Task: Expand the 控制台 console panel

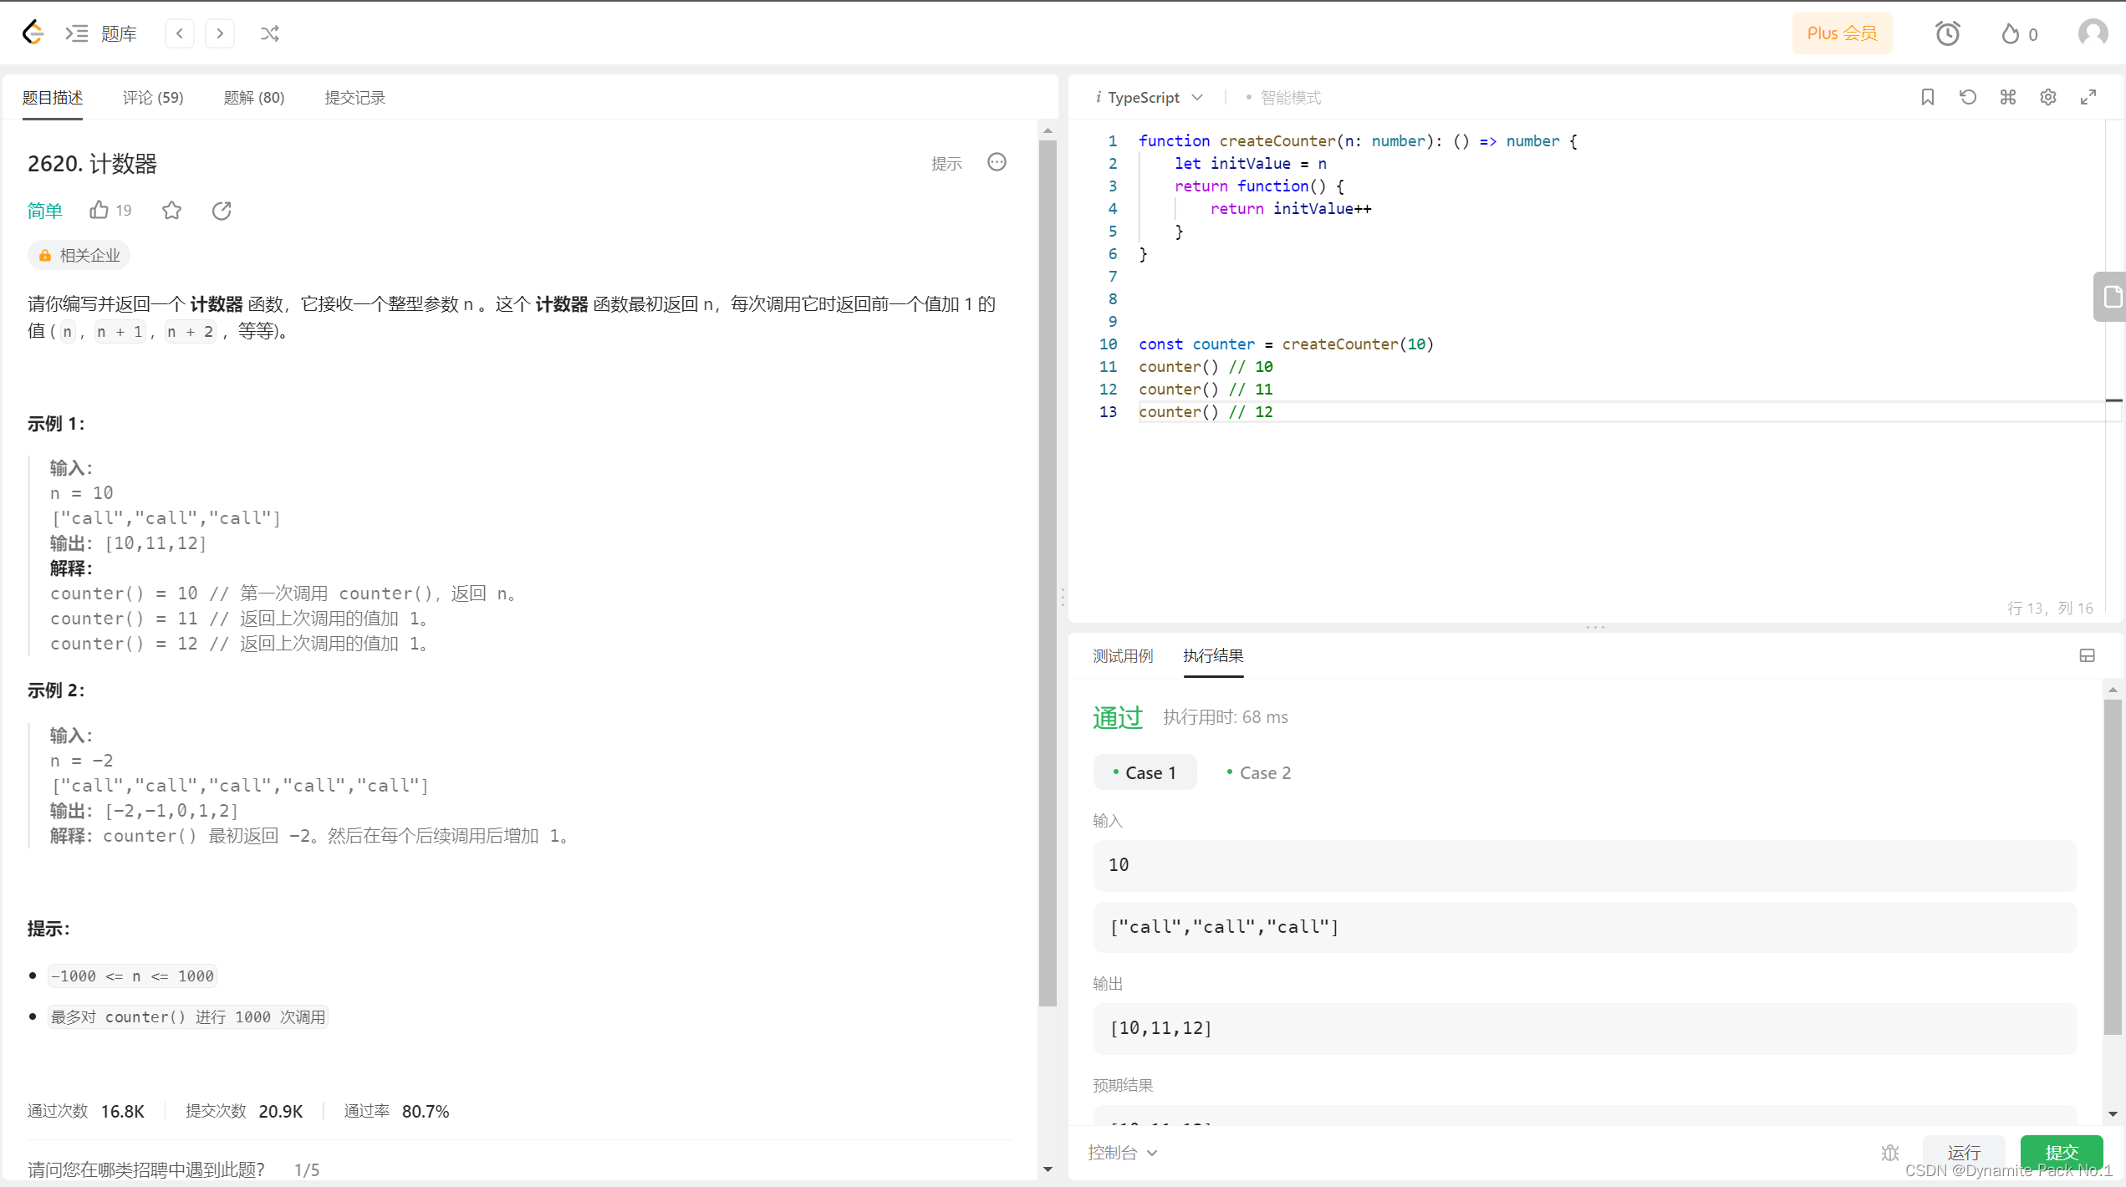Action: tap(1122, 1153)
